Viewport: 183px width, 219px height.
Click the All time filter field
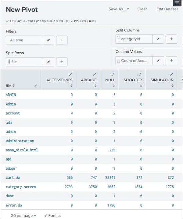point(24,40)
